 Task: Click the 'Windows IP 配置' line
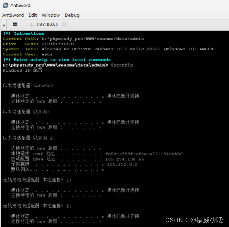(23, 70)
